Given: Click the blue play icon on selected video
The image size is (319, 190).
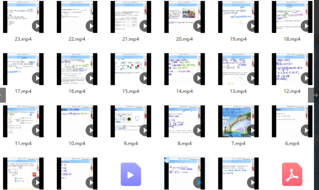Looking at the screenshot, I should pyautogui.click(x=199, y=183).
